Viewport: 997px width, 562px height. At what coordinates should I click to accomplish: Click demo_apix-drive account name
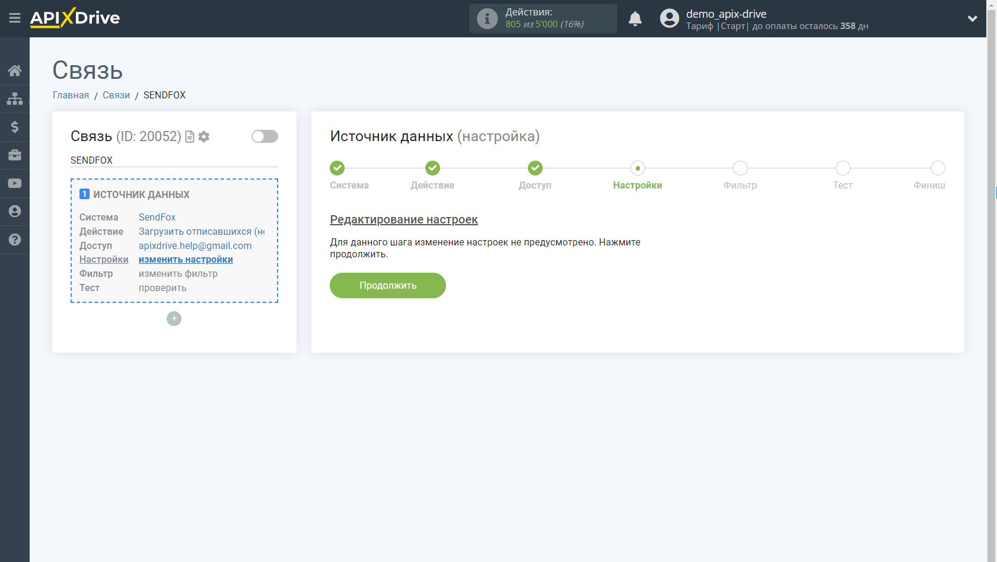pos(726,14)
